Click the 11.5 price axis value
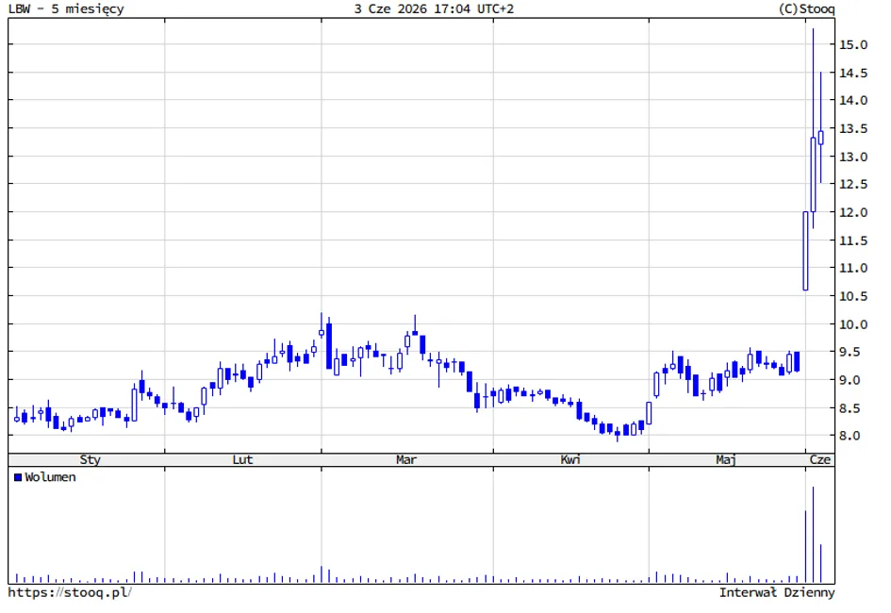The height and width of the screenshot is (613, 891). pyautogui.click(x=853, y=240)
